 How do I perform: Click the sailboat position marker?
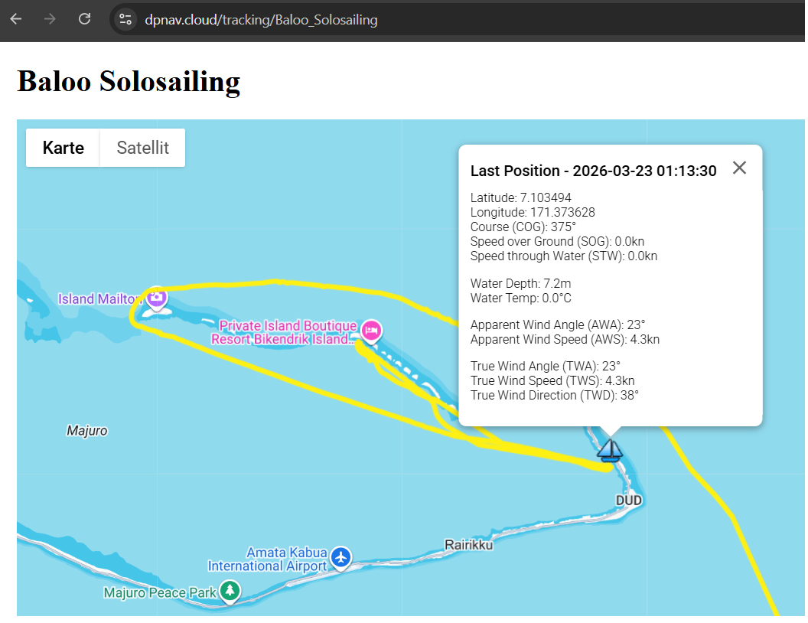click(610, 450)
